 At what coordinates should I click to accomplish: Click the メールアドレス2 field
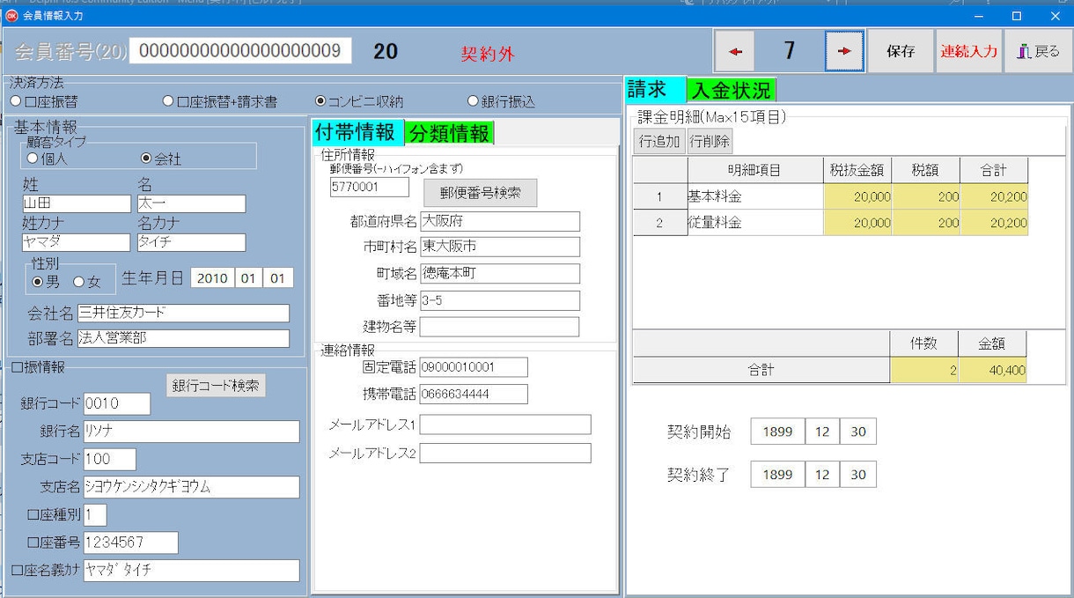pos(505,453)
